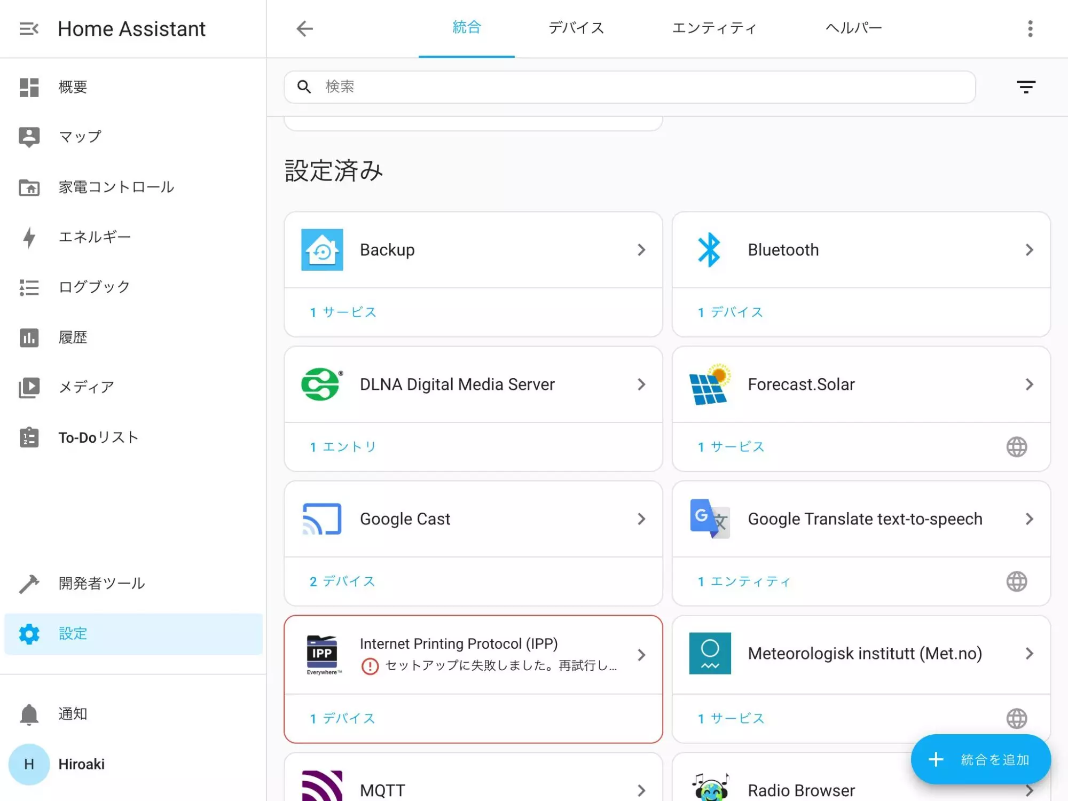Open the filter icon beside search

coord(1026,87)
